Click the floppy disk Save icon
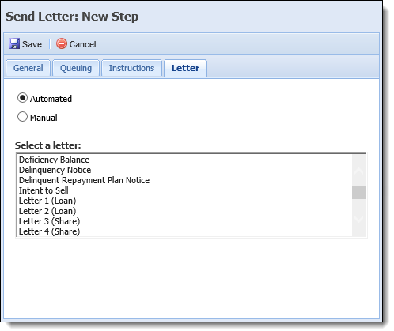 click(14, 43)
